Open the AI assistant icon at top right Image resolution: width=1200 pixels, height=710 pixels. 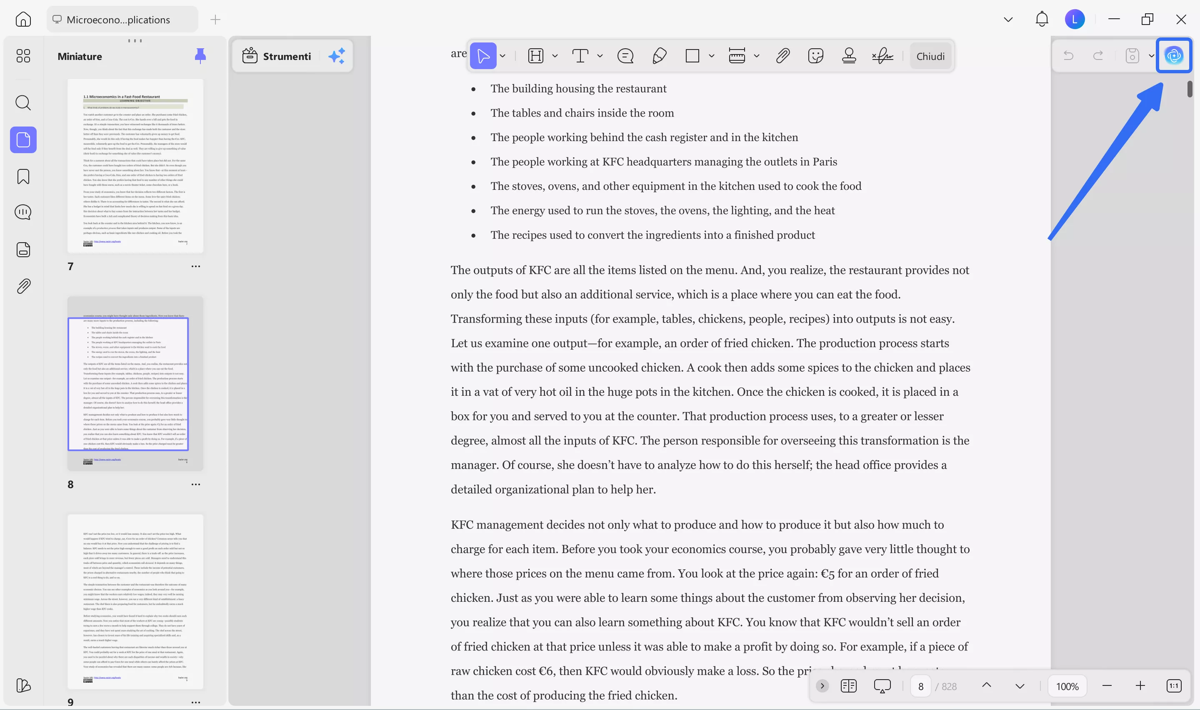click(x=1174, y=55)
